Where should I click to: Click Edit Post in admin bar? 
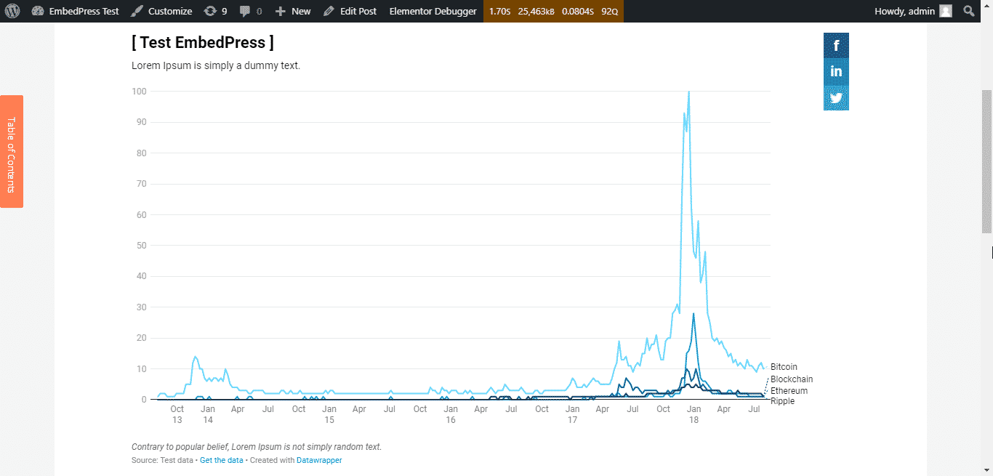[x=350, y=11]
